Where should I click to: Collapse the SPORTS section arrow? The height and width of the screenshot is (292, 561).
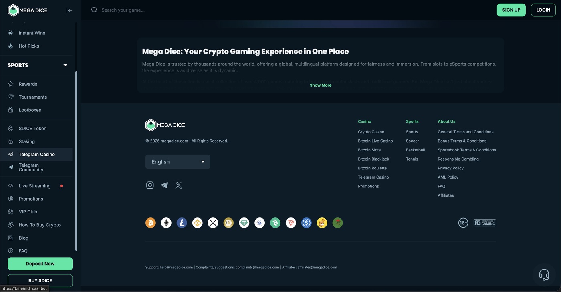pos(65,65)
